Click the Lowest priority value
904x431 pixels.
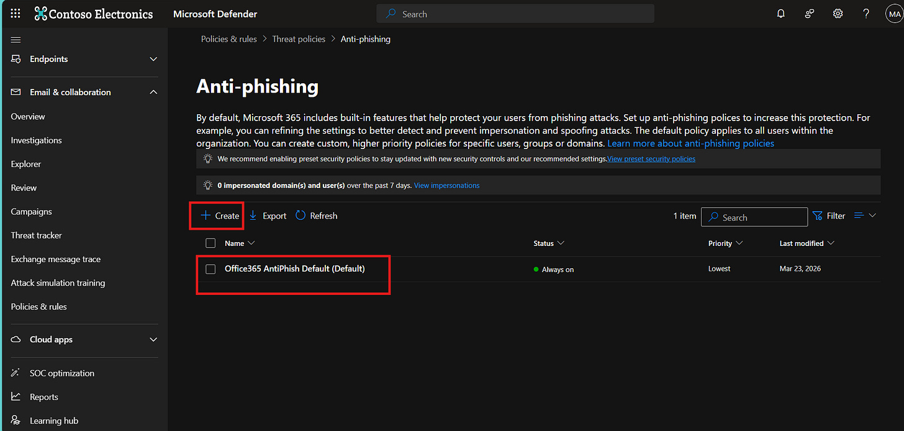pyautogui.click(x=719, y=269)
